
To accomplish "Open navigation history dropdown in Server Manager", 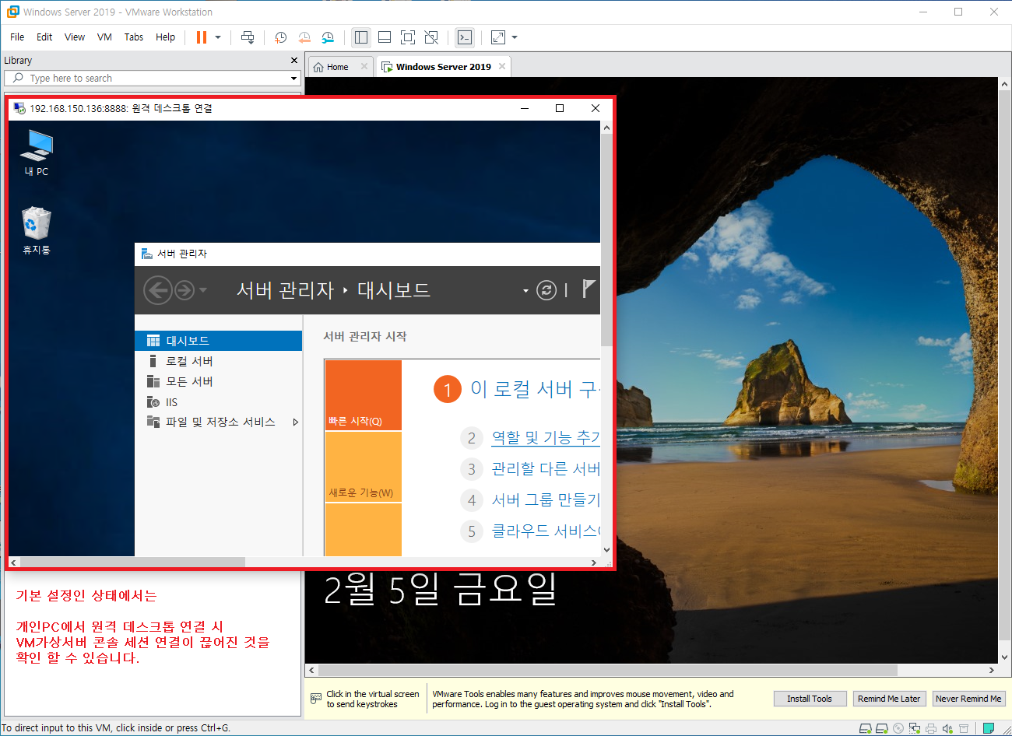I will (203, 290).
